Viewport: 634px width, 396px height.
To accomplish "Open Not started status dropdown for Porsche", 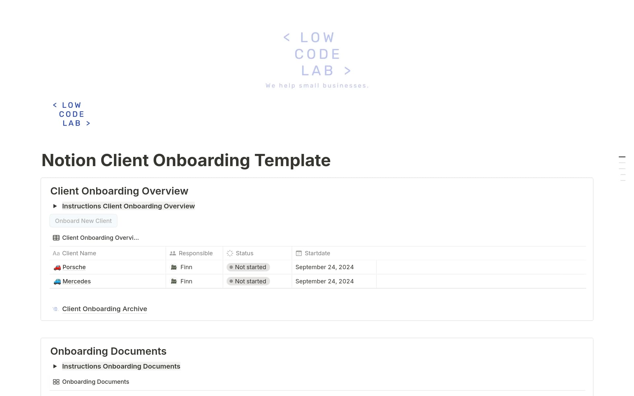I will pyautogui.click(x=248, y=267).
